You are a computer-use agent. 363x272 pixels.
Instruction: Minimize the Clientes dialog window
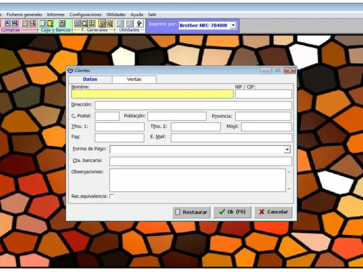coord(266,70)
